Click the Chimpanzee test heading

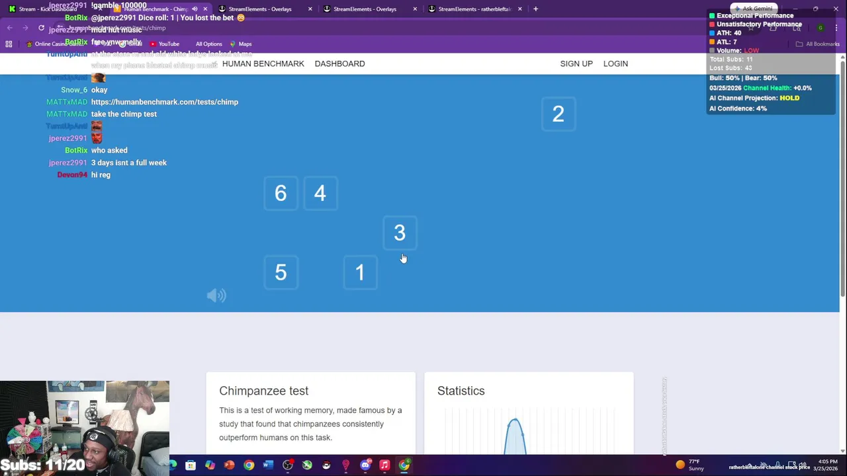click(263, 391)
